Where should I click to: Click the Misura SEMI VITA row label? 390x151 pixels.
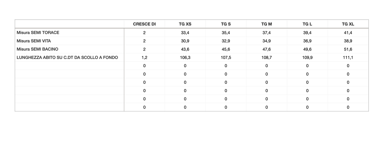(x=34, y=41)
